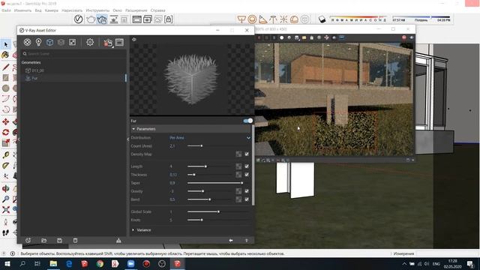Open the Distribution dropdown (Per Area)

pyautogui.click(x=210, y=138)
